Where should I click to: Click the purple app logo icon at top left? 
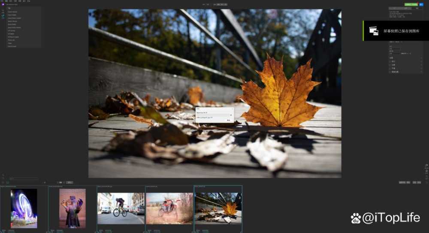(3, 5)
